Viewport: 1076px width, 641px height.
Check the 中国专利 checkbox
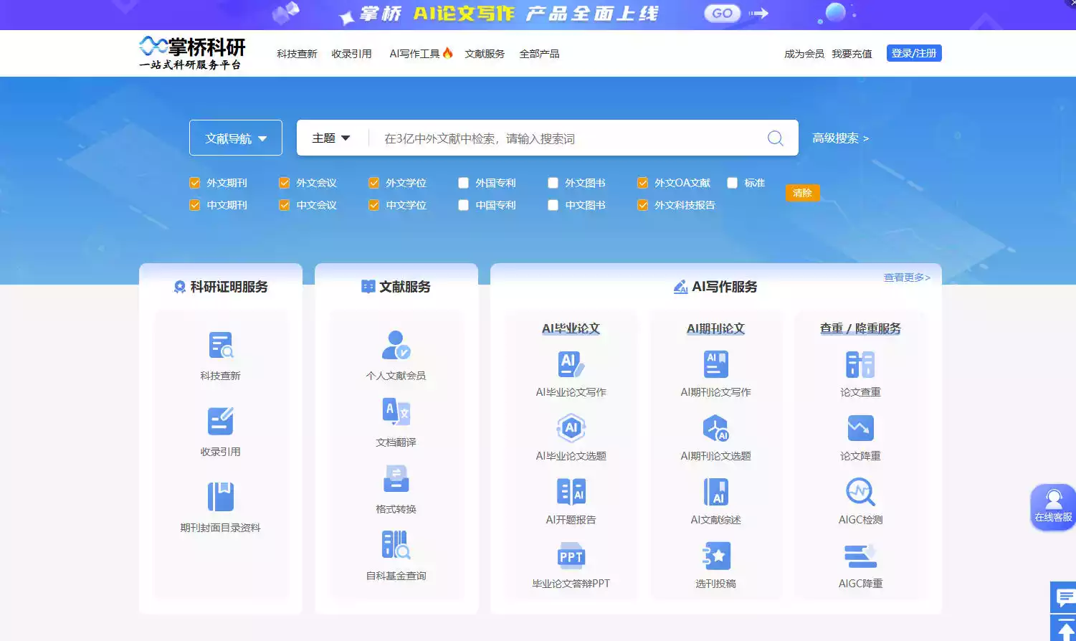coord(463,205)
